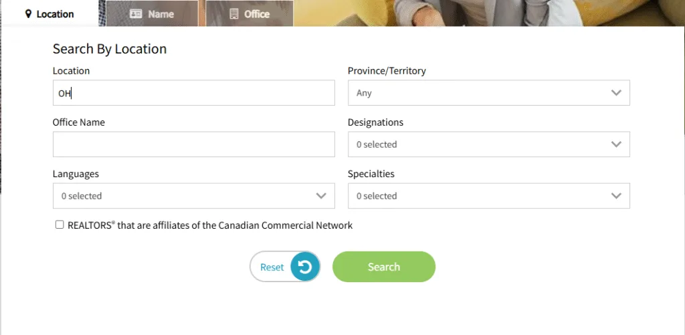
Task: Click the Designations chevron arrow
Action: coord(616,144)
